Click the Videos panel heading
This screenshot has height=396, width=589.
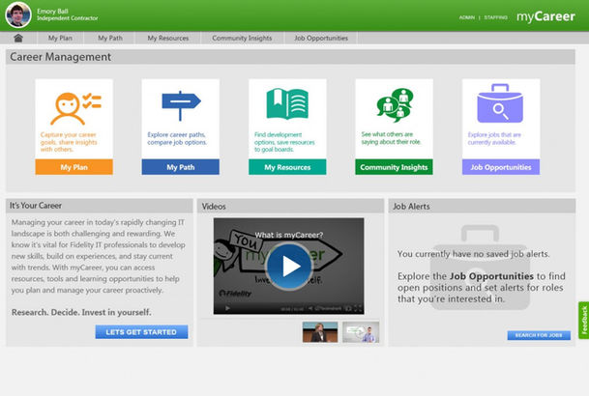[x=214, y=207]
